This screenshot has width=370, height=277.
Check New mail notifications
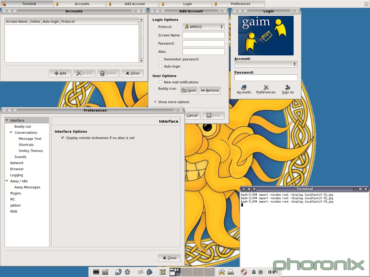(x=160, y=82)
